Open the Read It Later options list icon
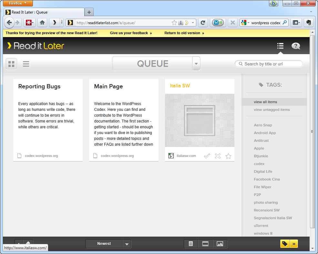 [280, 46]
